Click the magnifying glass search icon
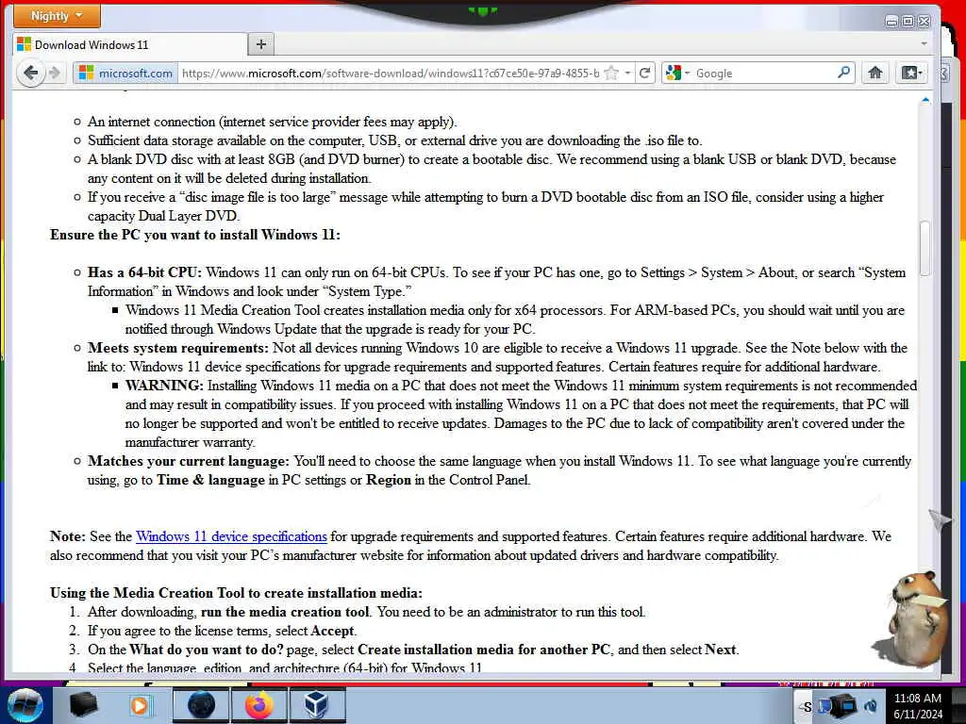The width and height of the screenshot is (966, 724). click(844, 73)
